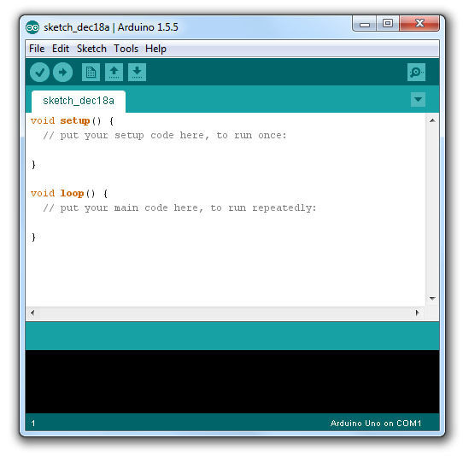Select the sketch_dec18a tab

pyautogui.click(x=79, y=102)
